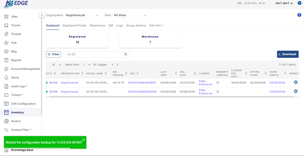Clear the VJ-ES search text
304x156 pixels.
coord(125,54)
